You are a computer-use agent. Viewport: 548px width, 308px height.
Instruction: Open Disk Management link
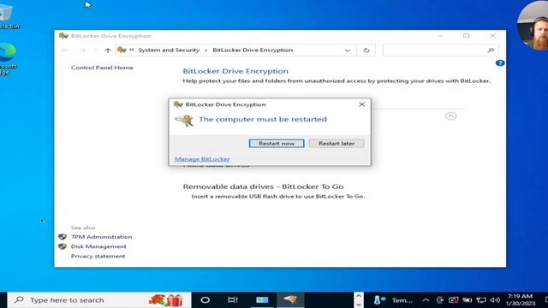click(98, 246)
